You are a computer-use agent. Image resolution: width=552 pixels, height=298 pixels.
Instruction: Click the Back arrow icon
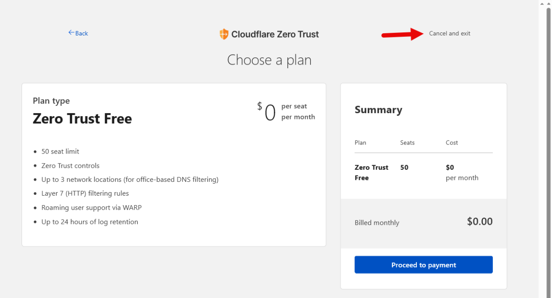[71, 33]
